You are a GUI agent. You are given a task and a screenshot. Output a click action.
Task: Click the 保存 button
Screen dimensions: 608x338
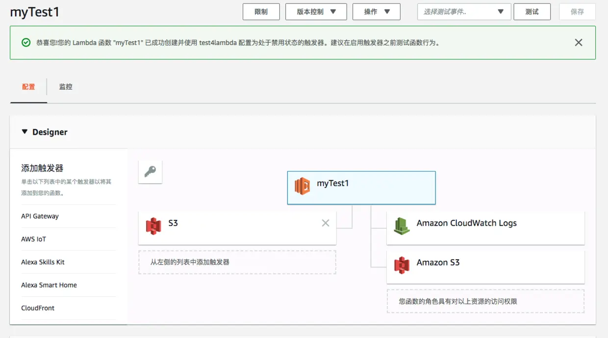(577, 12)
